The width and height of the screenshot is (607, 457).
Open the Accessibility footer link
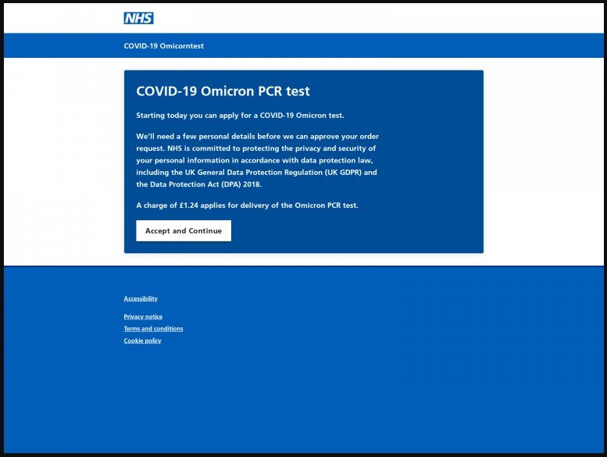141,298
